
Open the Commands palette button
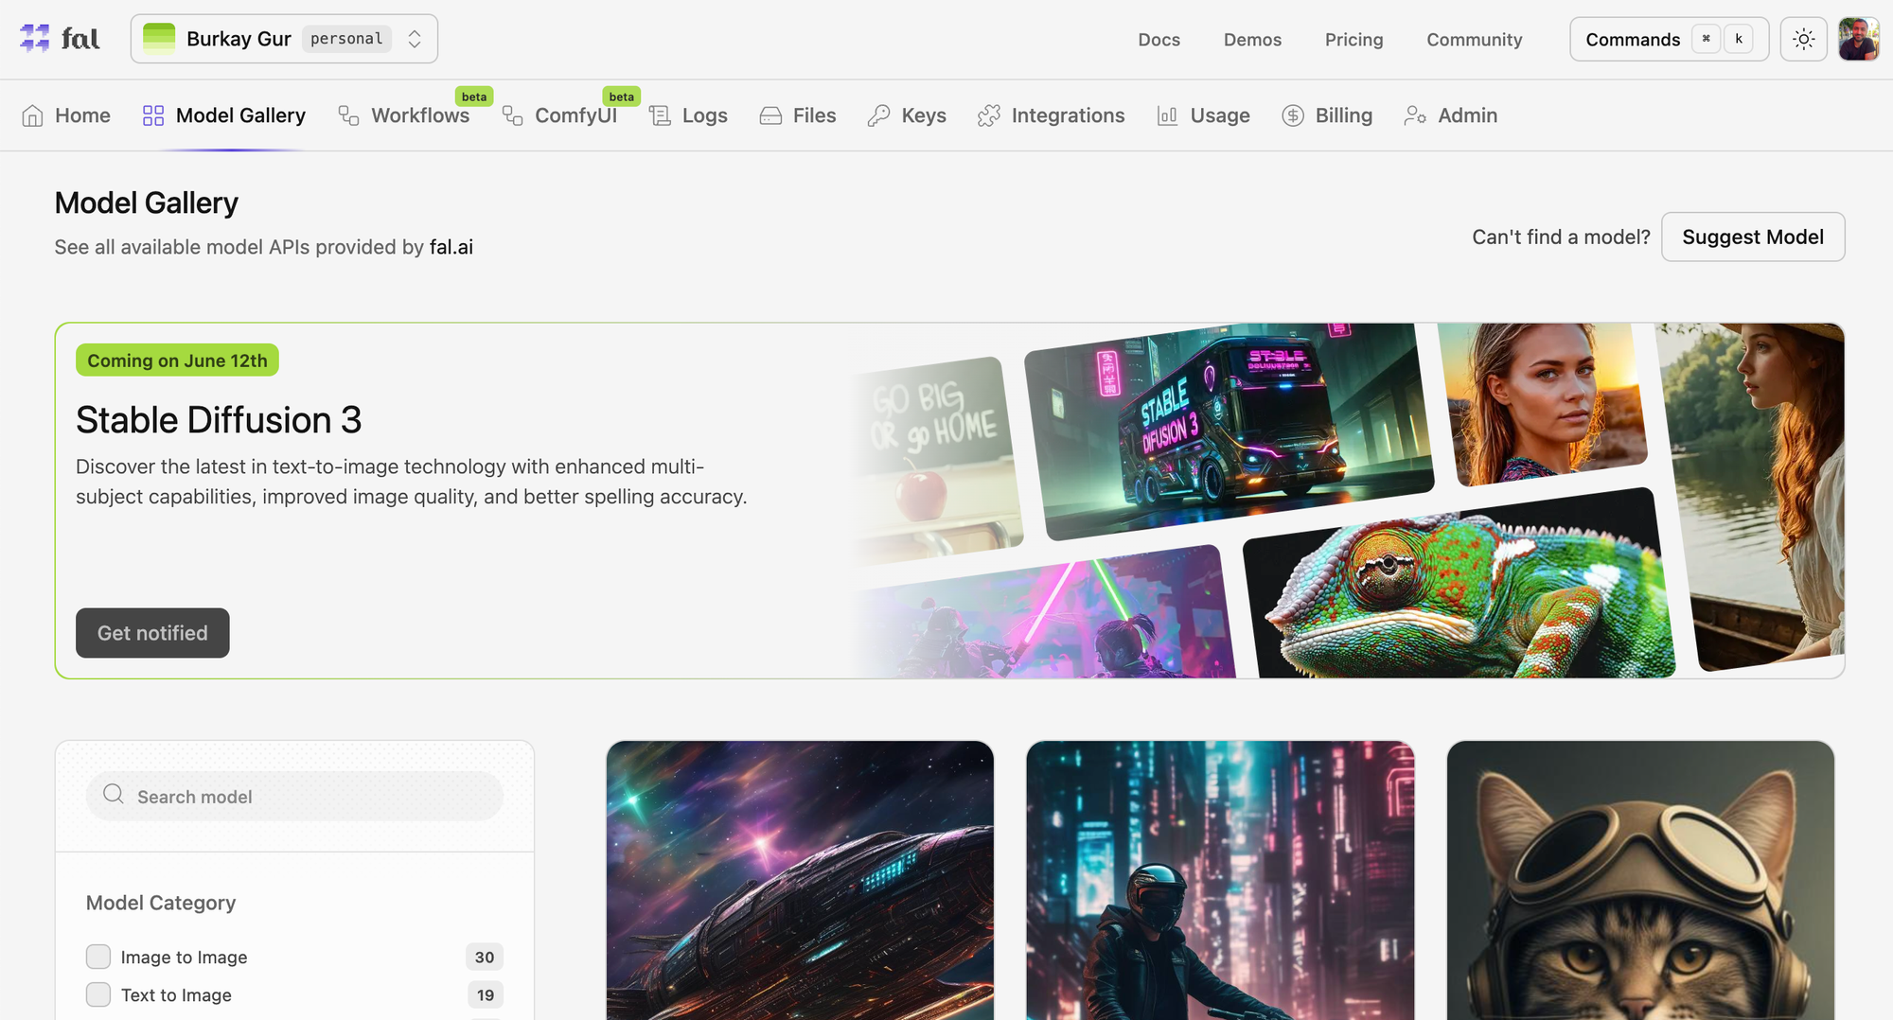pyautogui.click(x=1670, y=39)
